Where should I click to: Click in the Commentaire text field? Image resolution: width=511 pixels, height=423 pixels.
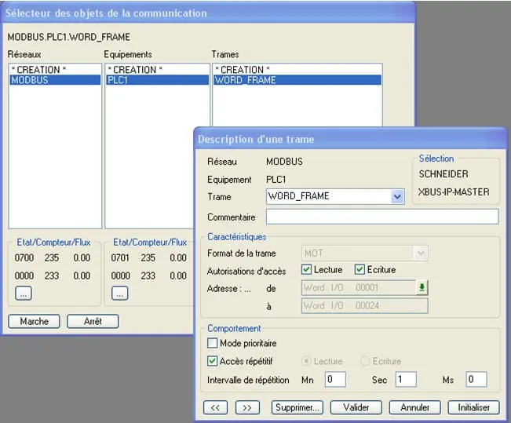tap(382, 217)
